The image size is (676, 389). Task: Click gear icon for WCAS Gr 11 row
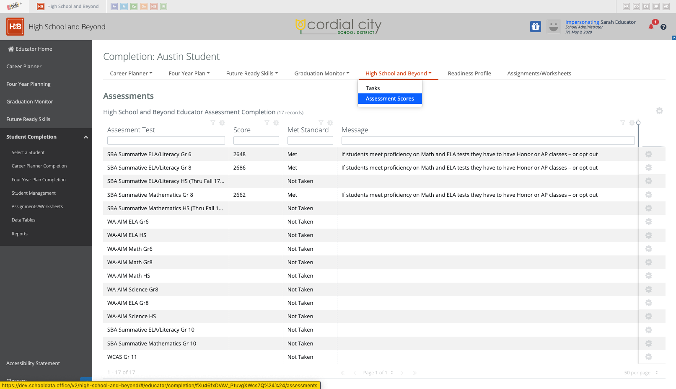point(649,357)
